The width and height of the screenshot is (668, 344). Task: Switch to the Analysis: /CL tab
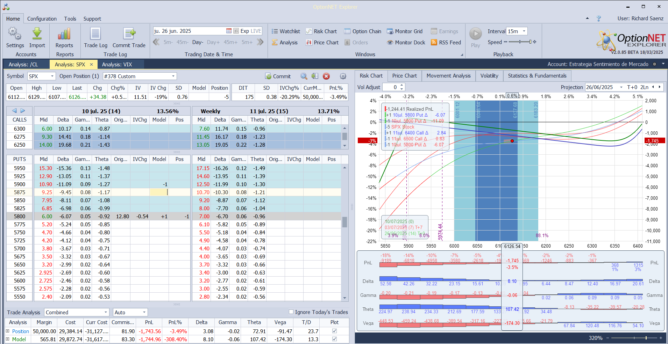pyautogui.click(x=23, y=64)
